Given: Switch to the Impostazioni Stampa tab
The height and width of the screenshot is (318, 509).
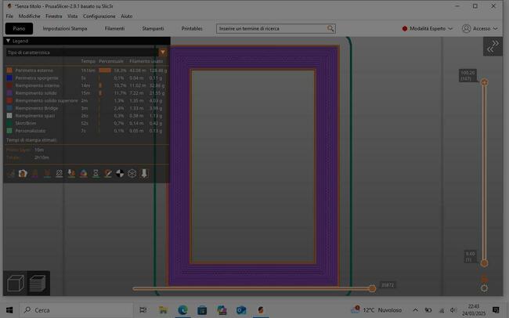Looking at the screenshot, I should click(65, 28).
